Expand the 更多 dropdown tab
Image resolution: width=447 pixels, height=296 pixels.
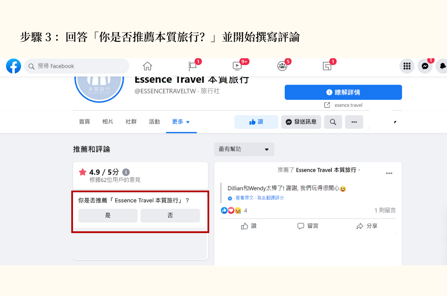pyautogui.click(x=181, y=122)
